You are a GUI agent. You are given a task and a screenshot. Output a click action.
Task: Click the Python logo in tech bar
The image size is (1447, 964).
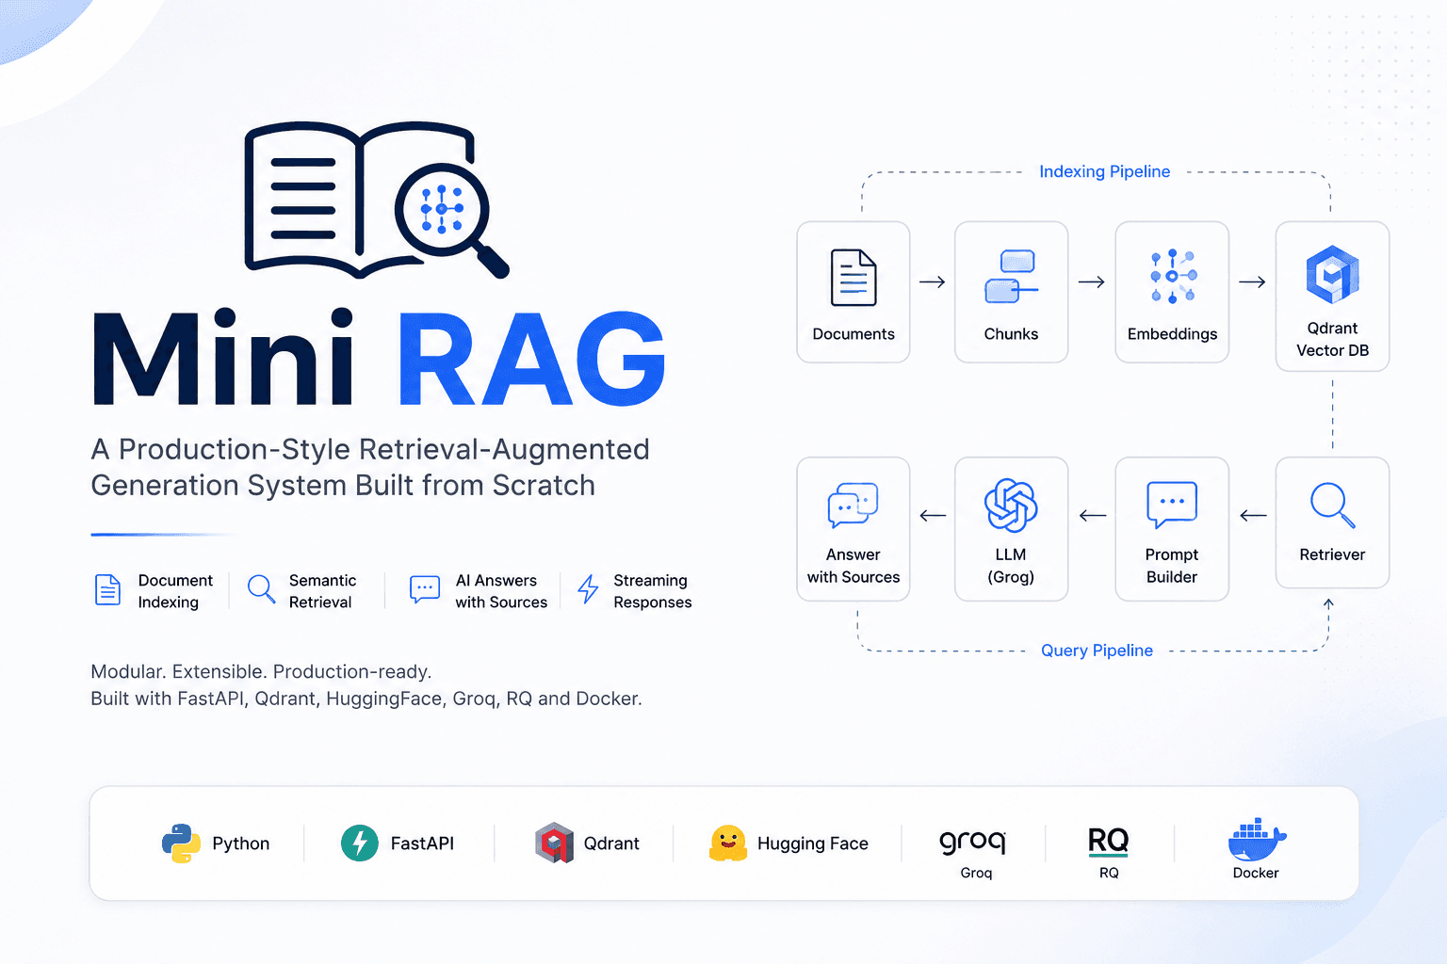(x=181, y=843)
